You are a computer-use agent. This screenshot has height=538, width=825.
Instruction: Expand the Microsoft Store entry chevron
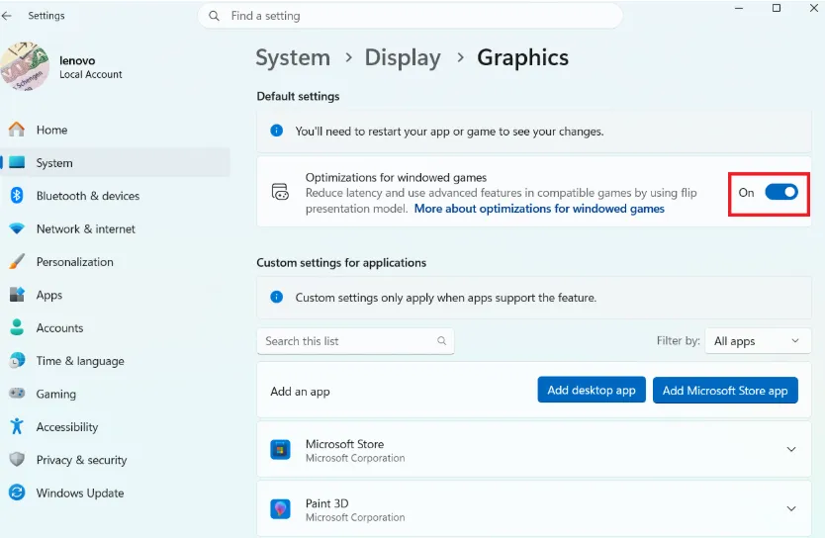pyautogui.click(x=790, y=449)
